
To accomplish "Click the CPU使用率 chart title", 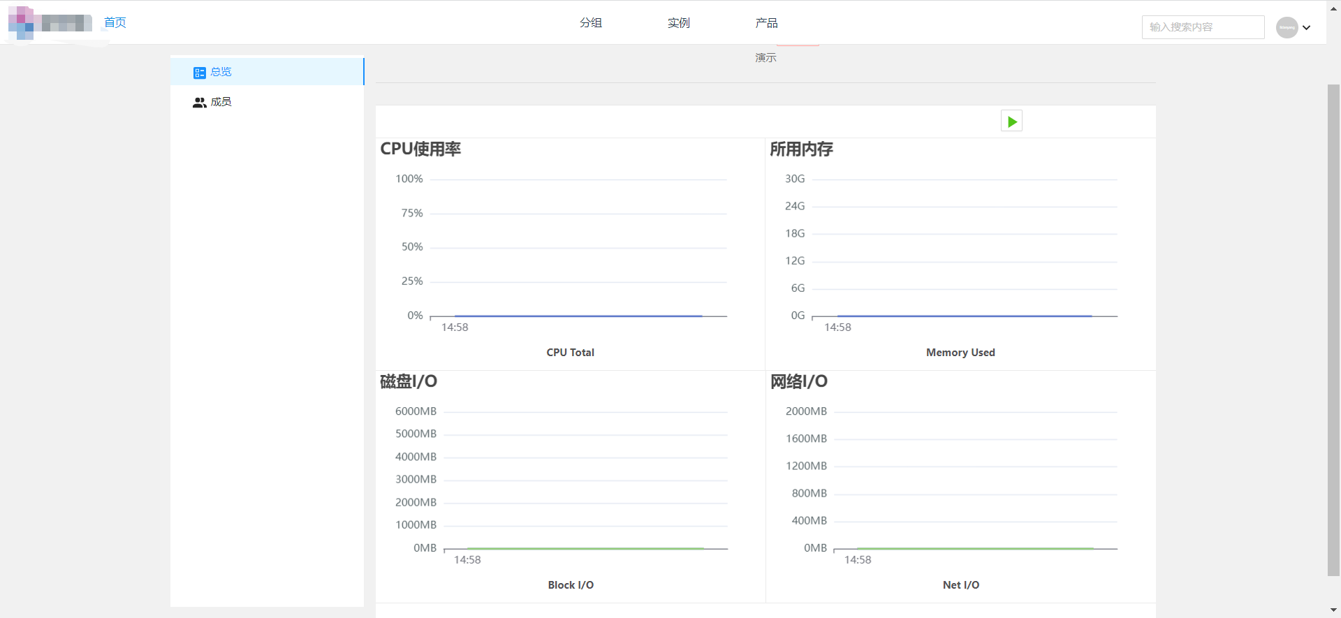I will click(420, 149).
